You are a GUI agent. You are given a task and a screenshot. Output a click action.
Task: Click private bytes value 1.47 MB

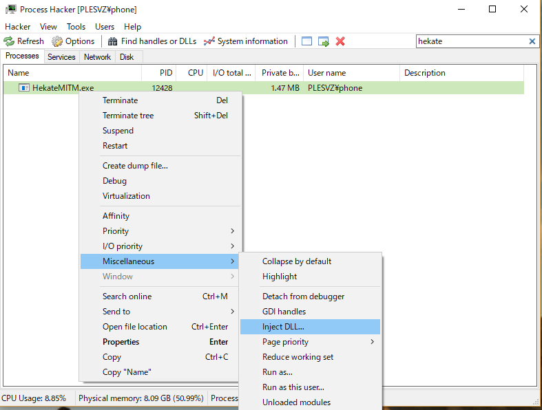[x=285, y=88]
